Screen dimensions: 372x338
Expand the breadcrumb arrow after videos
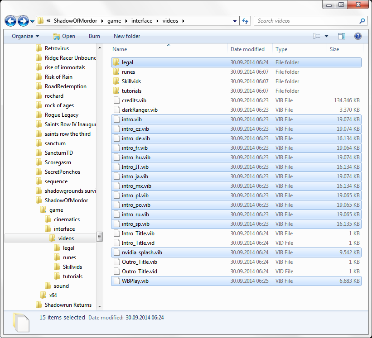point(184,21)
